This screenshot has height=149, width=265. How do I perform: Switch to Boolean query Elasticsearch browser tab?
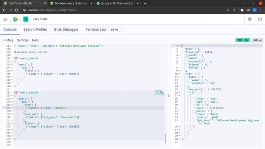coord(71,3)
